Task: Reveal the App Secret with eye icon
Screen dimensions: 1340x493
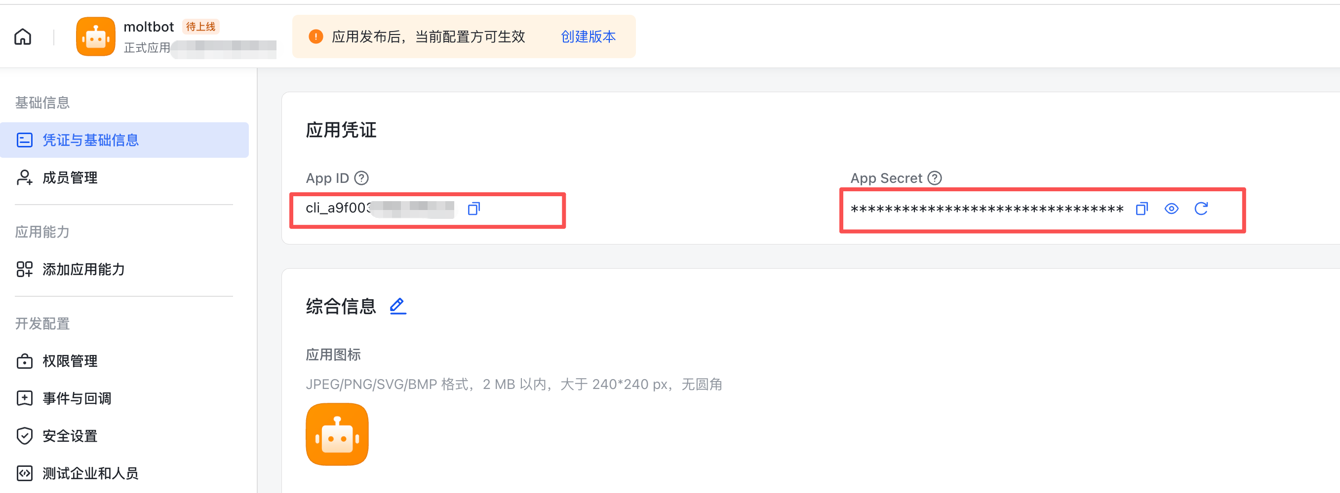Action: tap(1172, 209)
